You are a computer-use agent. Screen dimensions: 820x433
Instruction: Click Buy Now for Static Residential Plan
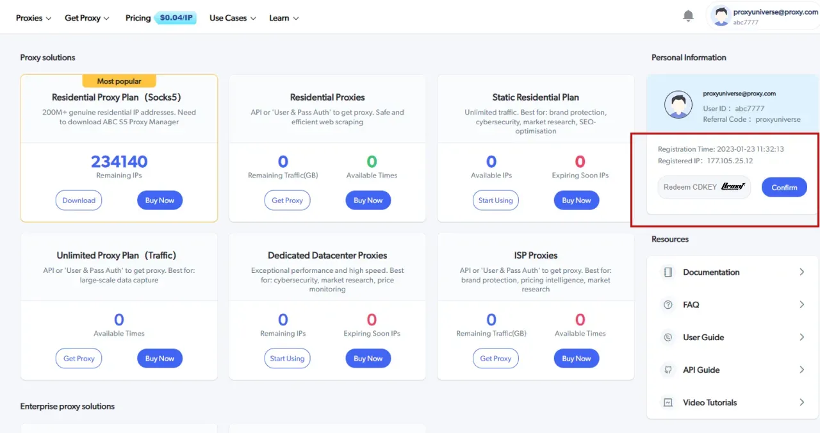coord(577,200)
